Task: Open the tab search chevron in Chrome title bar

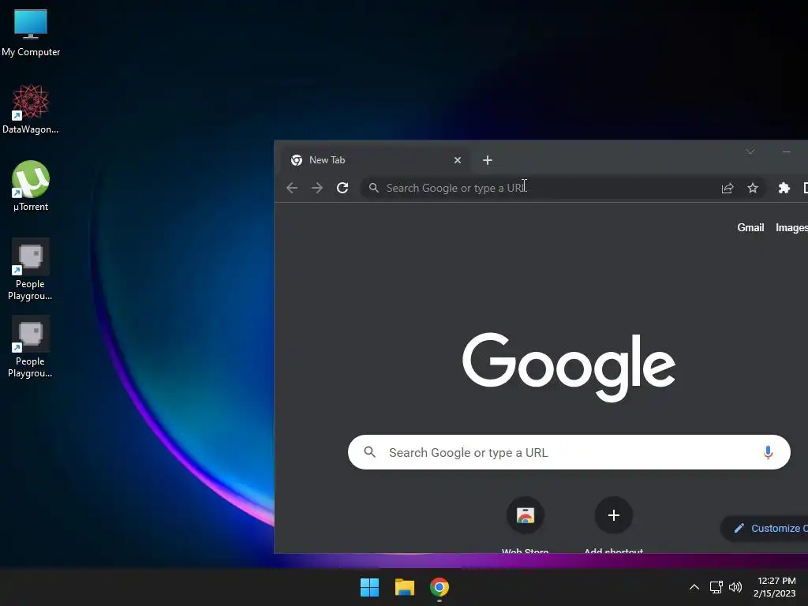Action: (x=750, y=151)
